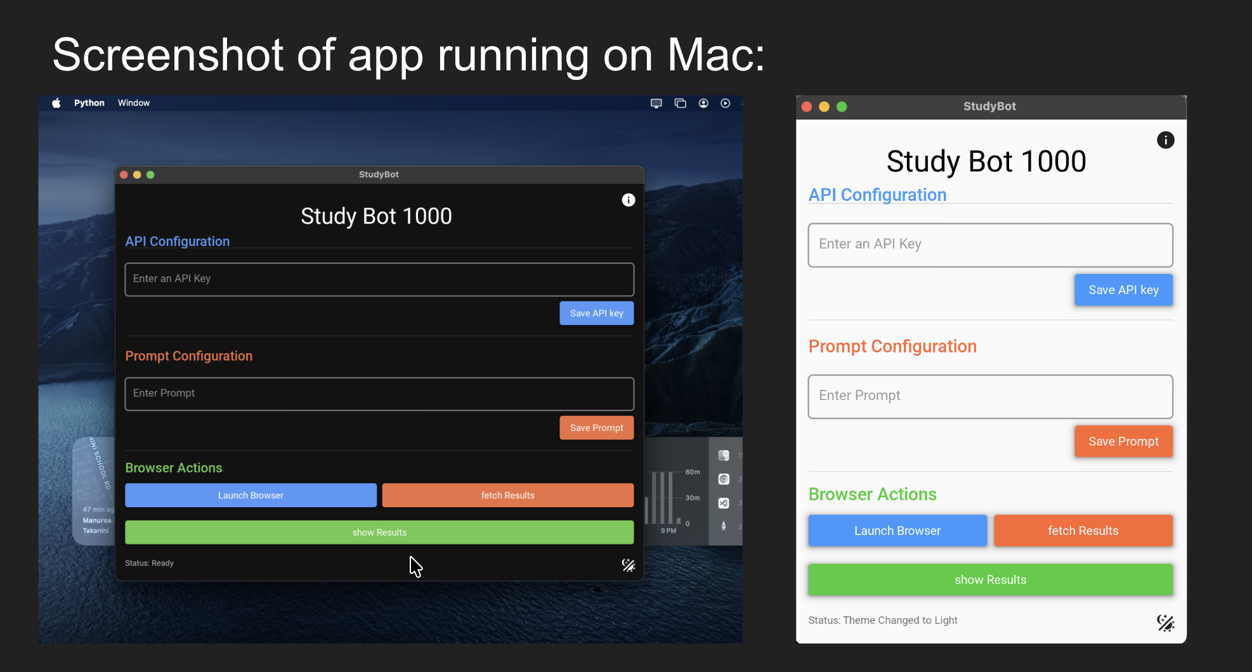
Task: Click the display icon in the menu bar
Action: tap(656, 103)
